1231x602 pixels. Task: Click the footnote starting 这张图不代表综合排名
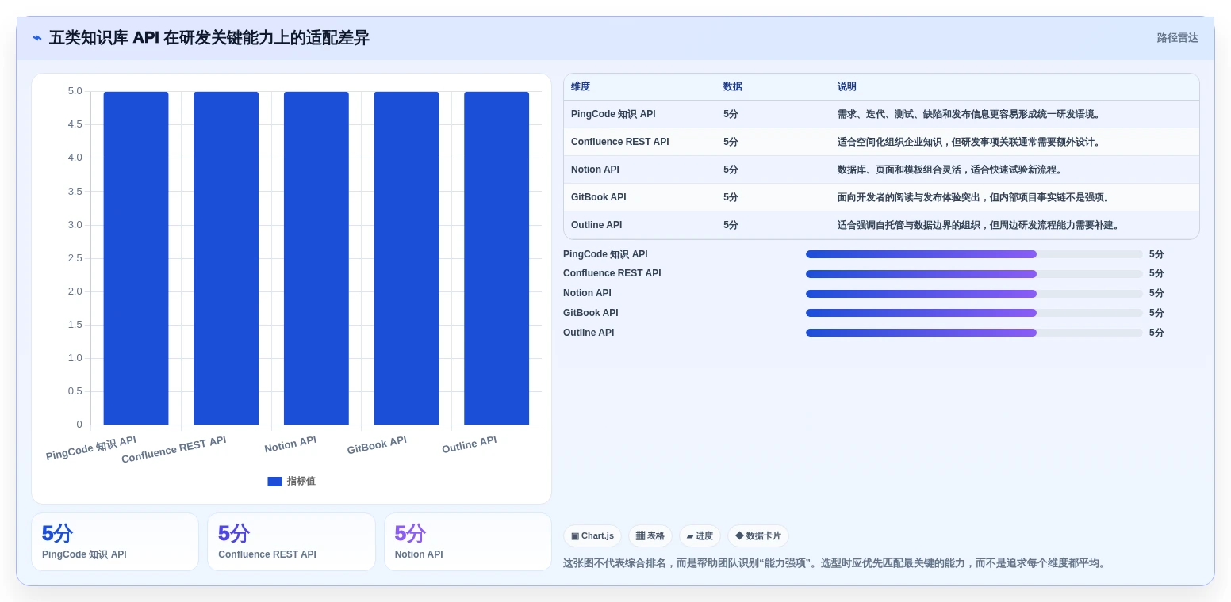click(834, 563)
